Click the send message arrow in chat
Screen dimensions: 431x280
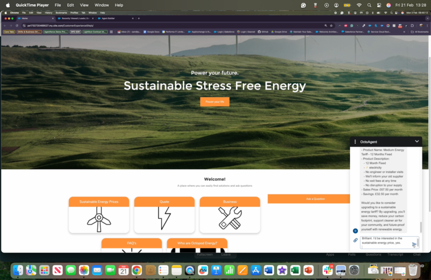pyautogui.click(x=414, y=244)
